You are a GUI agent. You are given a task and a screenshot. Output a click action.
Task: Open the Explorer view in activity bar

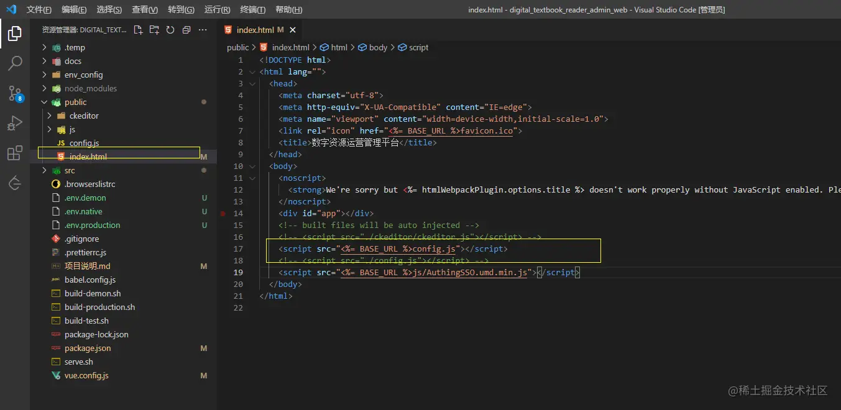tap(15, 34)
